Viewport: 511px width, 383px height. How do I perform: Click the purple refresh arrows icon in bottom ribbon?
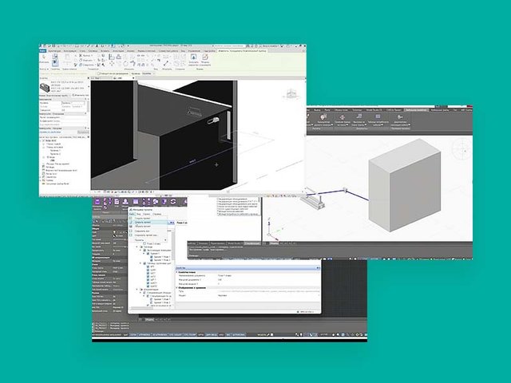(173, 202)
